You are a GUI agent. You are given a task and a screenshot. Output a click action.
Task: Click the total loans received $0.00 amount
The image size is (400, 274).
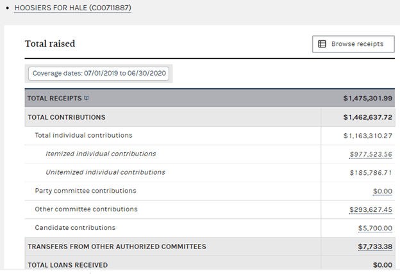tap(382, 265)
